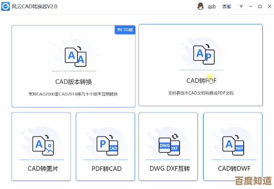This screenshot has height=189, width=274.
Task: Open 客服 customer service menu
Action: (227, 7)
